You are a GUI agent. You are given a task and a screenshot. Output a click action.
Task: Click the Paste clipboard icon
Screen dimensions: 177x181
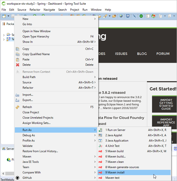point(18,59)
